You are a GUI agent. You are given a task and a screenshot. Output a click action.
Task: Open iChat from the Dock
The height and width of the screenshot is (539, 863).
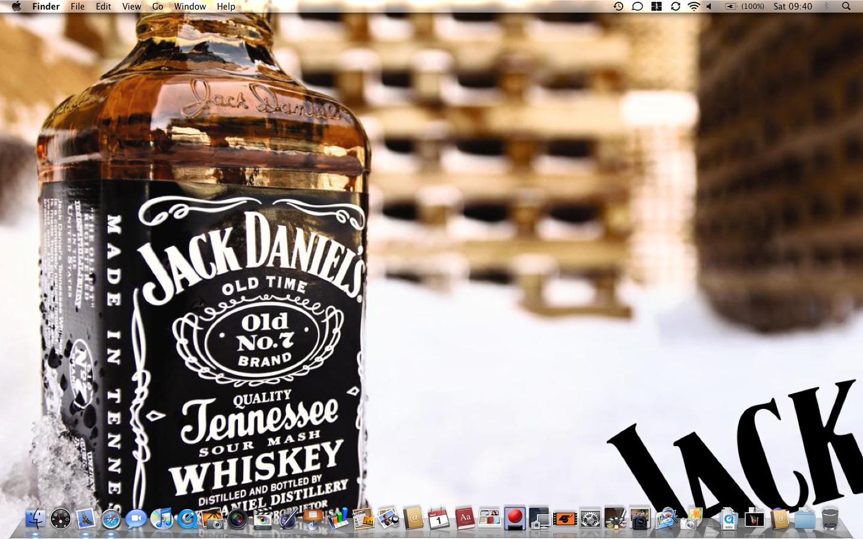coord(136,519)
